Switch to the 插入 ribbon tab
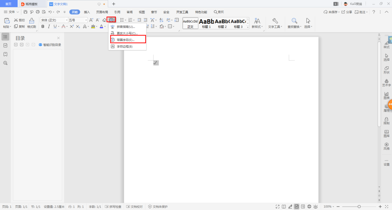The height and width of the screenshot is (210, 392). click(87, 12)
